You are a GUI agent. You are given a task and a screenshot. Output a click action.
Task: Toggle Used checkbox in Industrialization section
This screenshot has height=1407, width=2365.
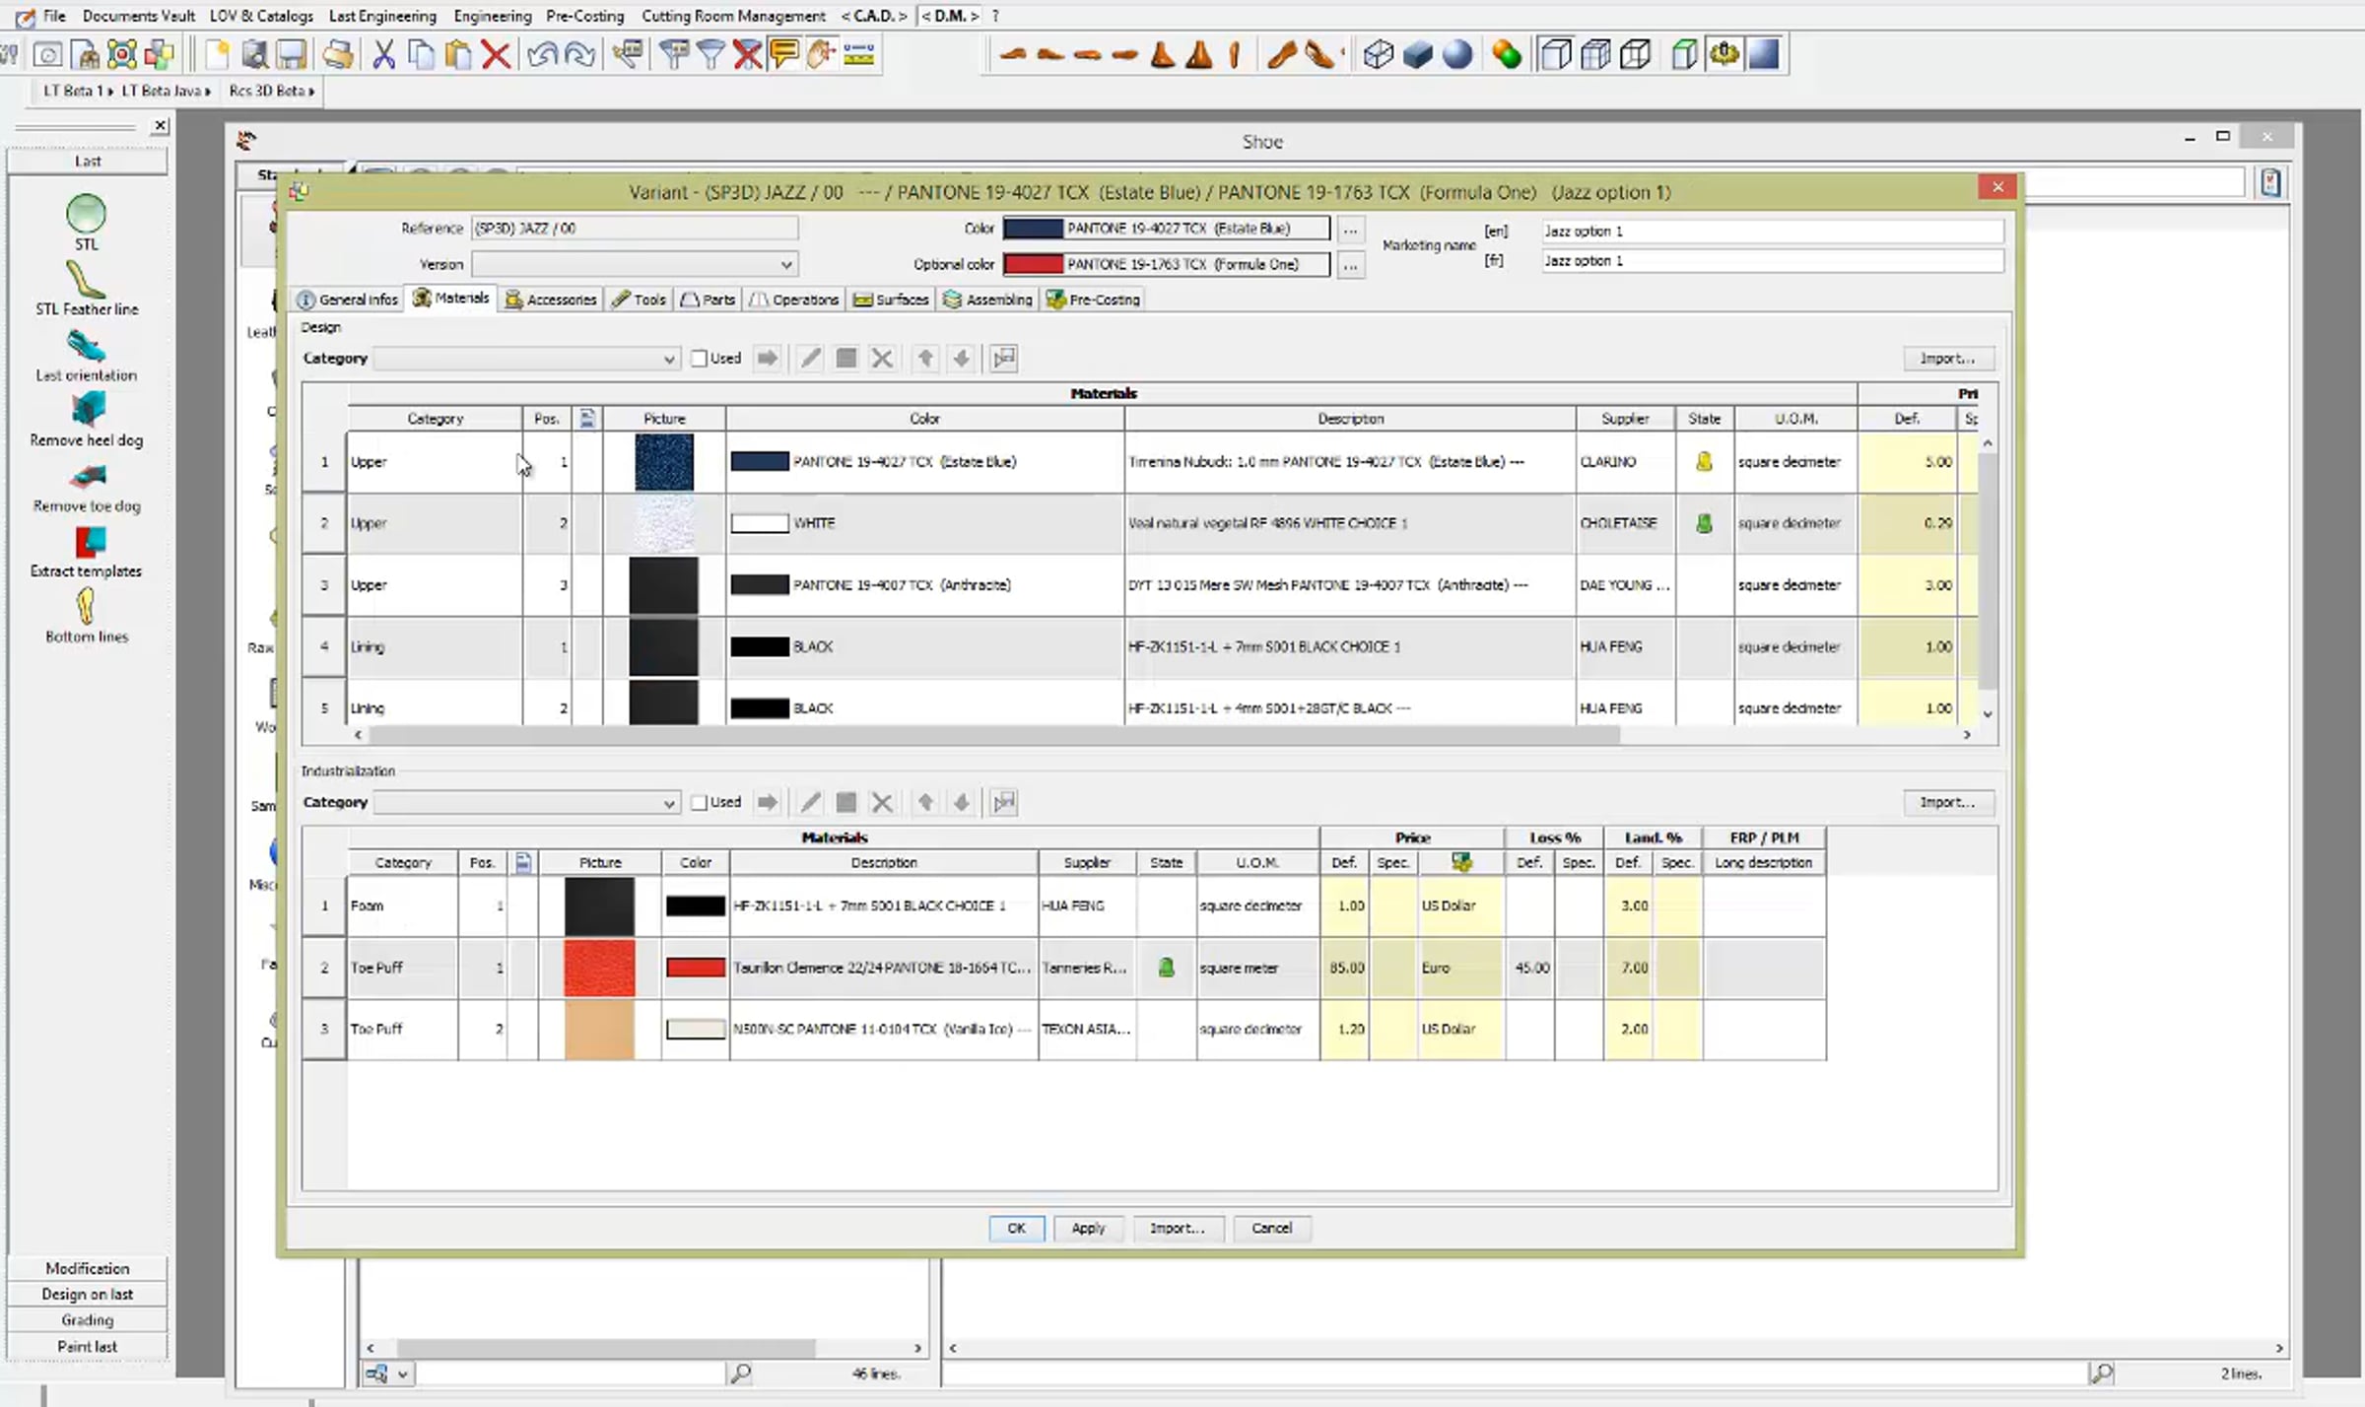click(699, 803)
